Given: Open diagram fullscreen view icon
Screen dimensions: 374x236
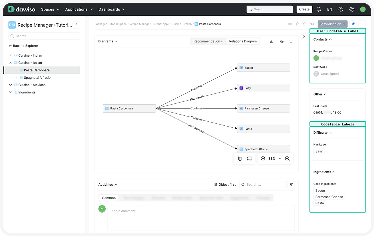Looking at the screenshot, I should pyautogui.click(x=291, y=41).
